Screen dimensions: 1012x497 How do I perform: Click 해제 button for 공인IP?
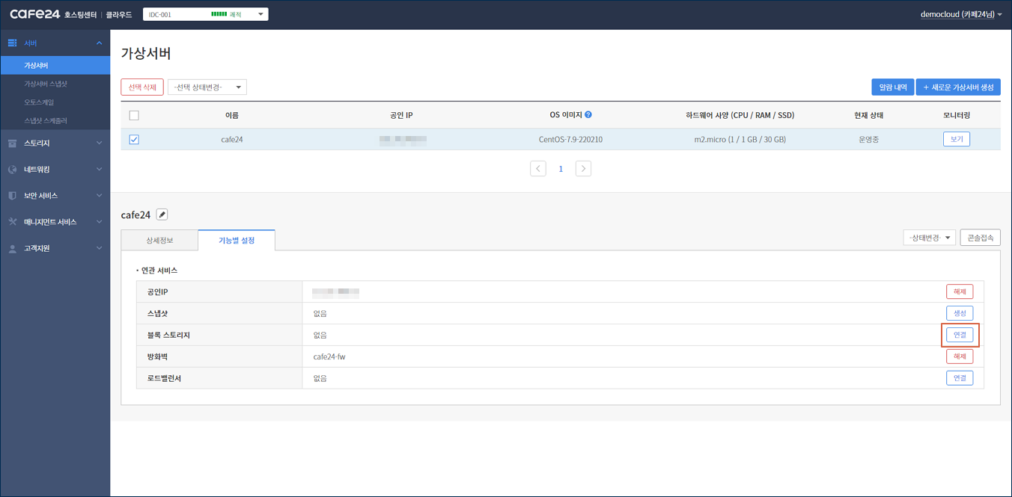pyautogui.click(x=960, y=291)
